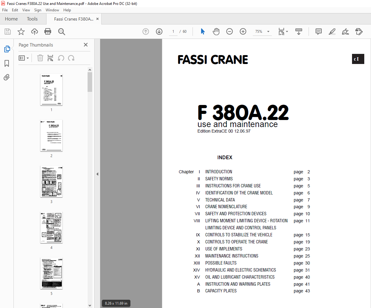Click the TECHNICAL DATA index entry
This screenshot has width=371, height=308.
coord(220,200)
